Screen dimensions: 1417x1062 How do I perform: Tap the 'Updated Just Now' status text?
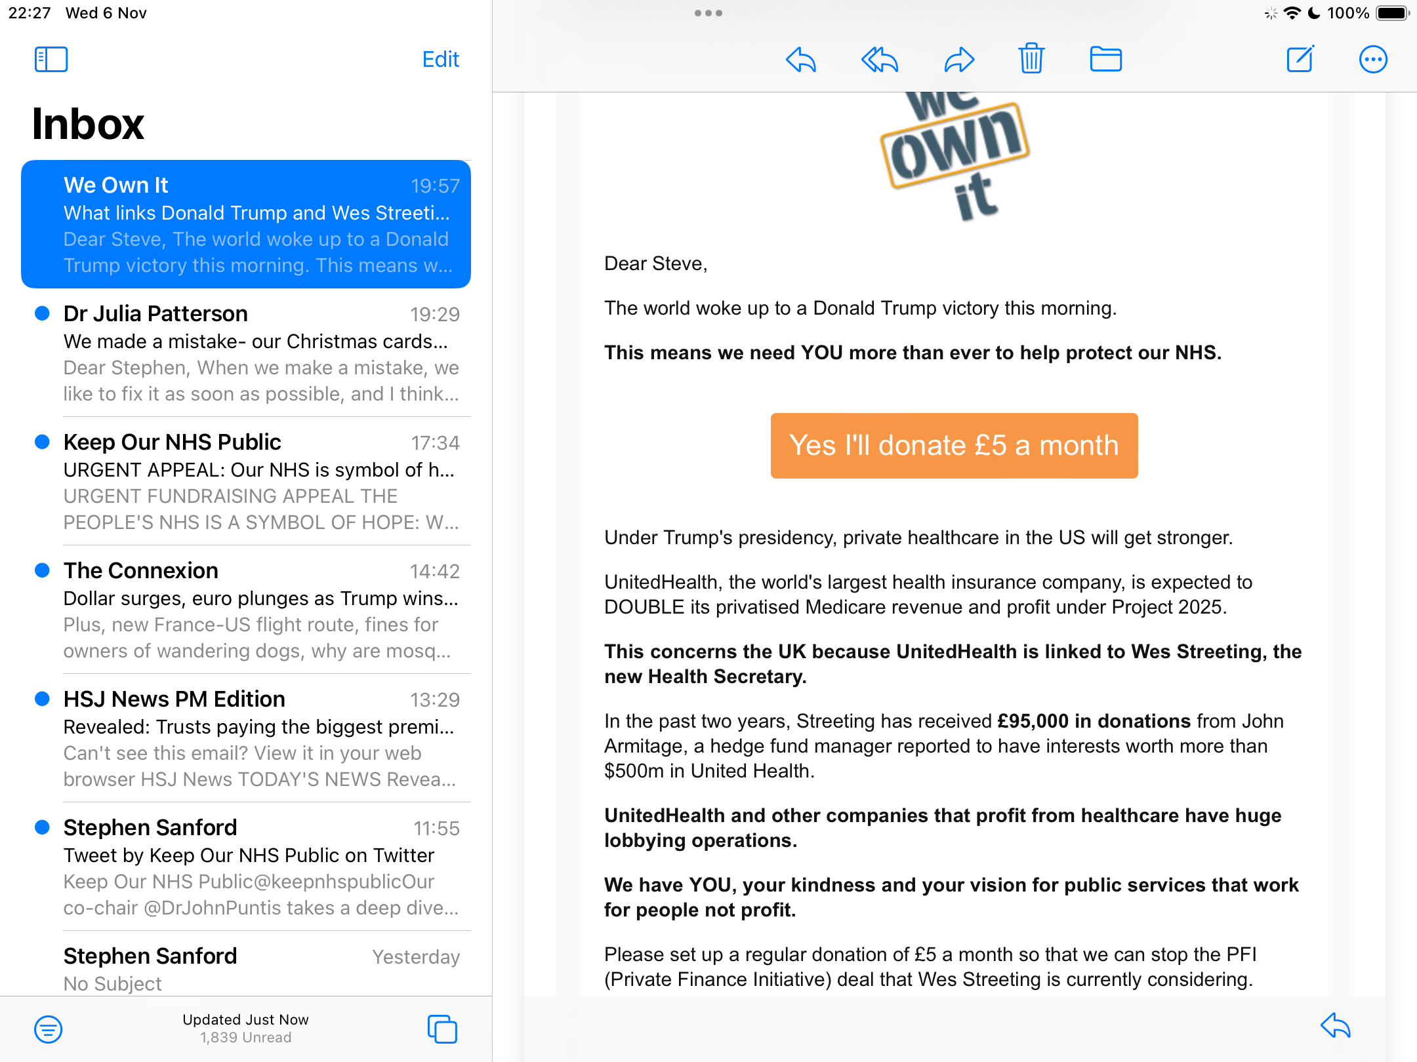click(245, 1019)
